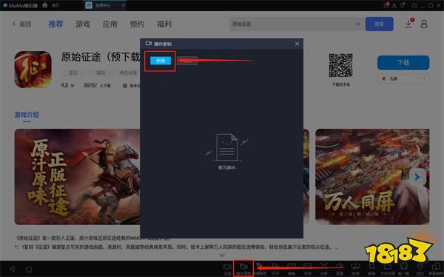Switch to the 游戏 tab
Screen dimensions: 444x277
click(83, 24)
